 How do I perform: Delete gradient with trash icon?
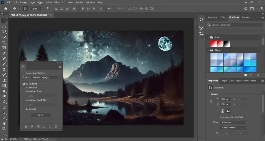point(257,75)
